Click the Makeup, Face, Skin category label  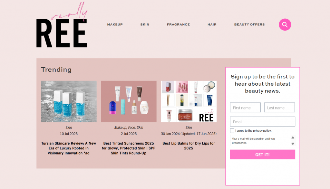129,127
